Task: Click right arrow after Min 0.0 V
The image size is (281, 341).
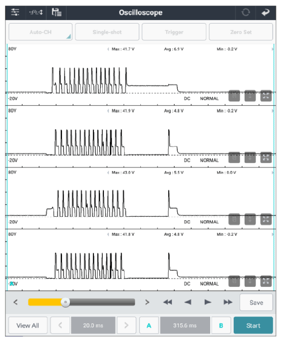Action: (x=272, y=172)
